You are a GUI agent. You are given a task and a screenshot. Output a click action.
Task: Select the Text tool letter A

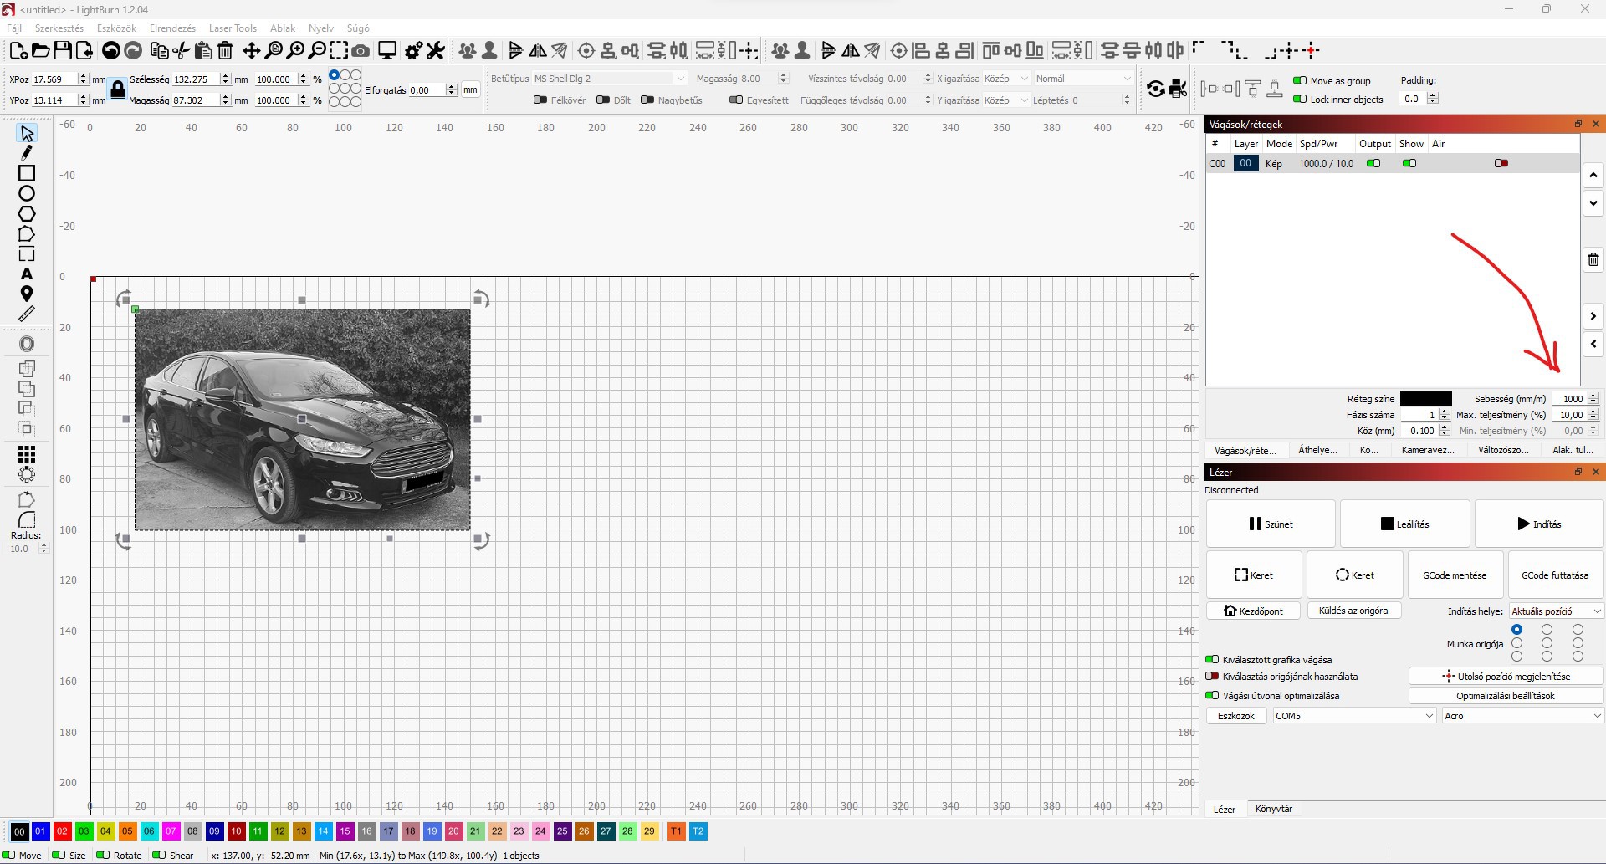pos(27,274)
